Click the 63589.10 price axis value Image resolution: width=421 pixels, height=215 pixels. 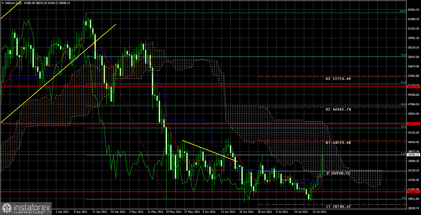pos(414,19)
